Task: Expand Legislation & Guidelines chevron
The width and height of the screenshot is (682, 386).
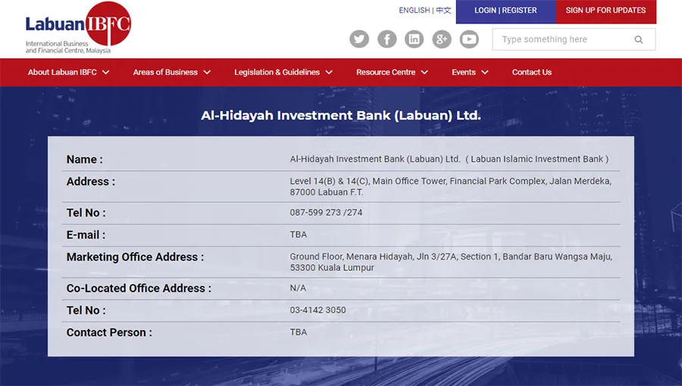Action: pyautogui.click(x=329, y=73)
